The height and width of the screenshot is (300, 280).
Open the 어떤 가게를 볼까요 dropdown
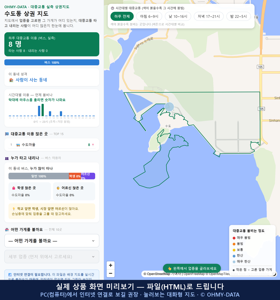click(52, 241)
